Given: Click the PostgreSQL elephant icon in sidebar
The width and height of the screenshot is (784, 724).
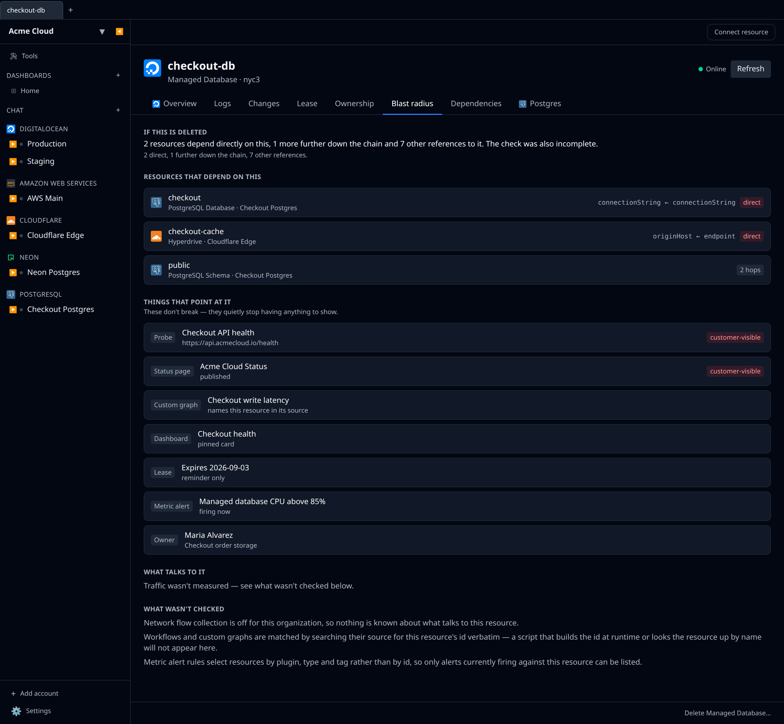Looking at the screenshot, I should (11, 294).
